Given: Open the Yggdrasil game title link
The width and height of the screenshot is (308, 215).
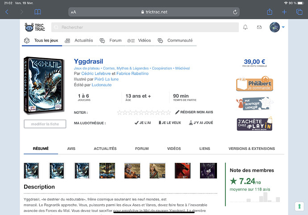Looking at the screenshot, I should (x=88, y=62).
